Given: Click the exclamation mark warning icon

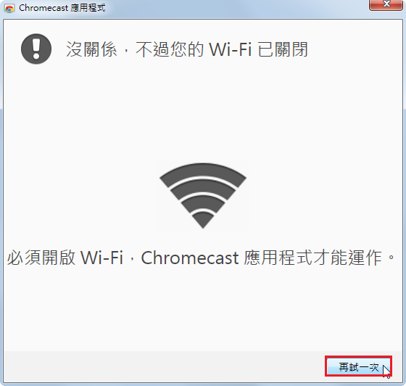Looking at the screenshot, I should point(36,49).
